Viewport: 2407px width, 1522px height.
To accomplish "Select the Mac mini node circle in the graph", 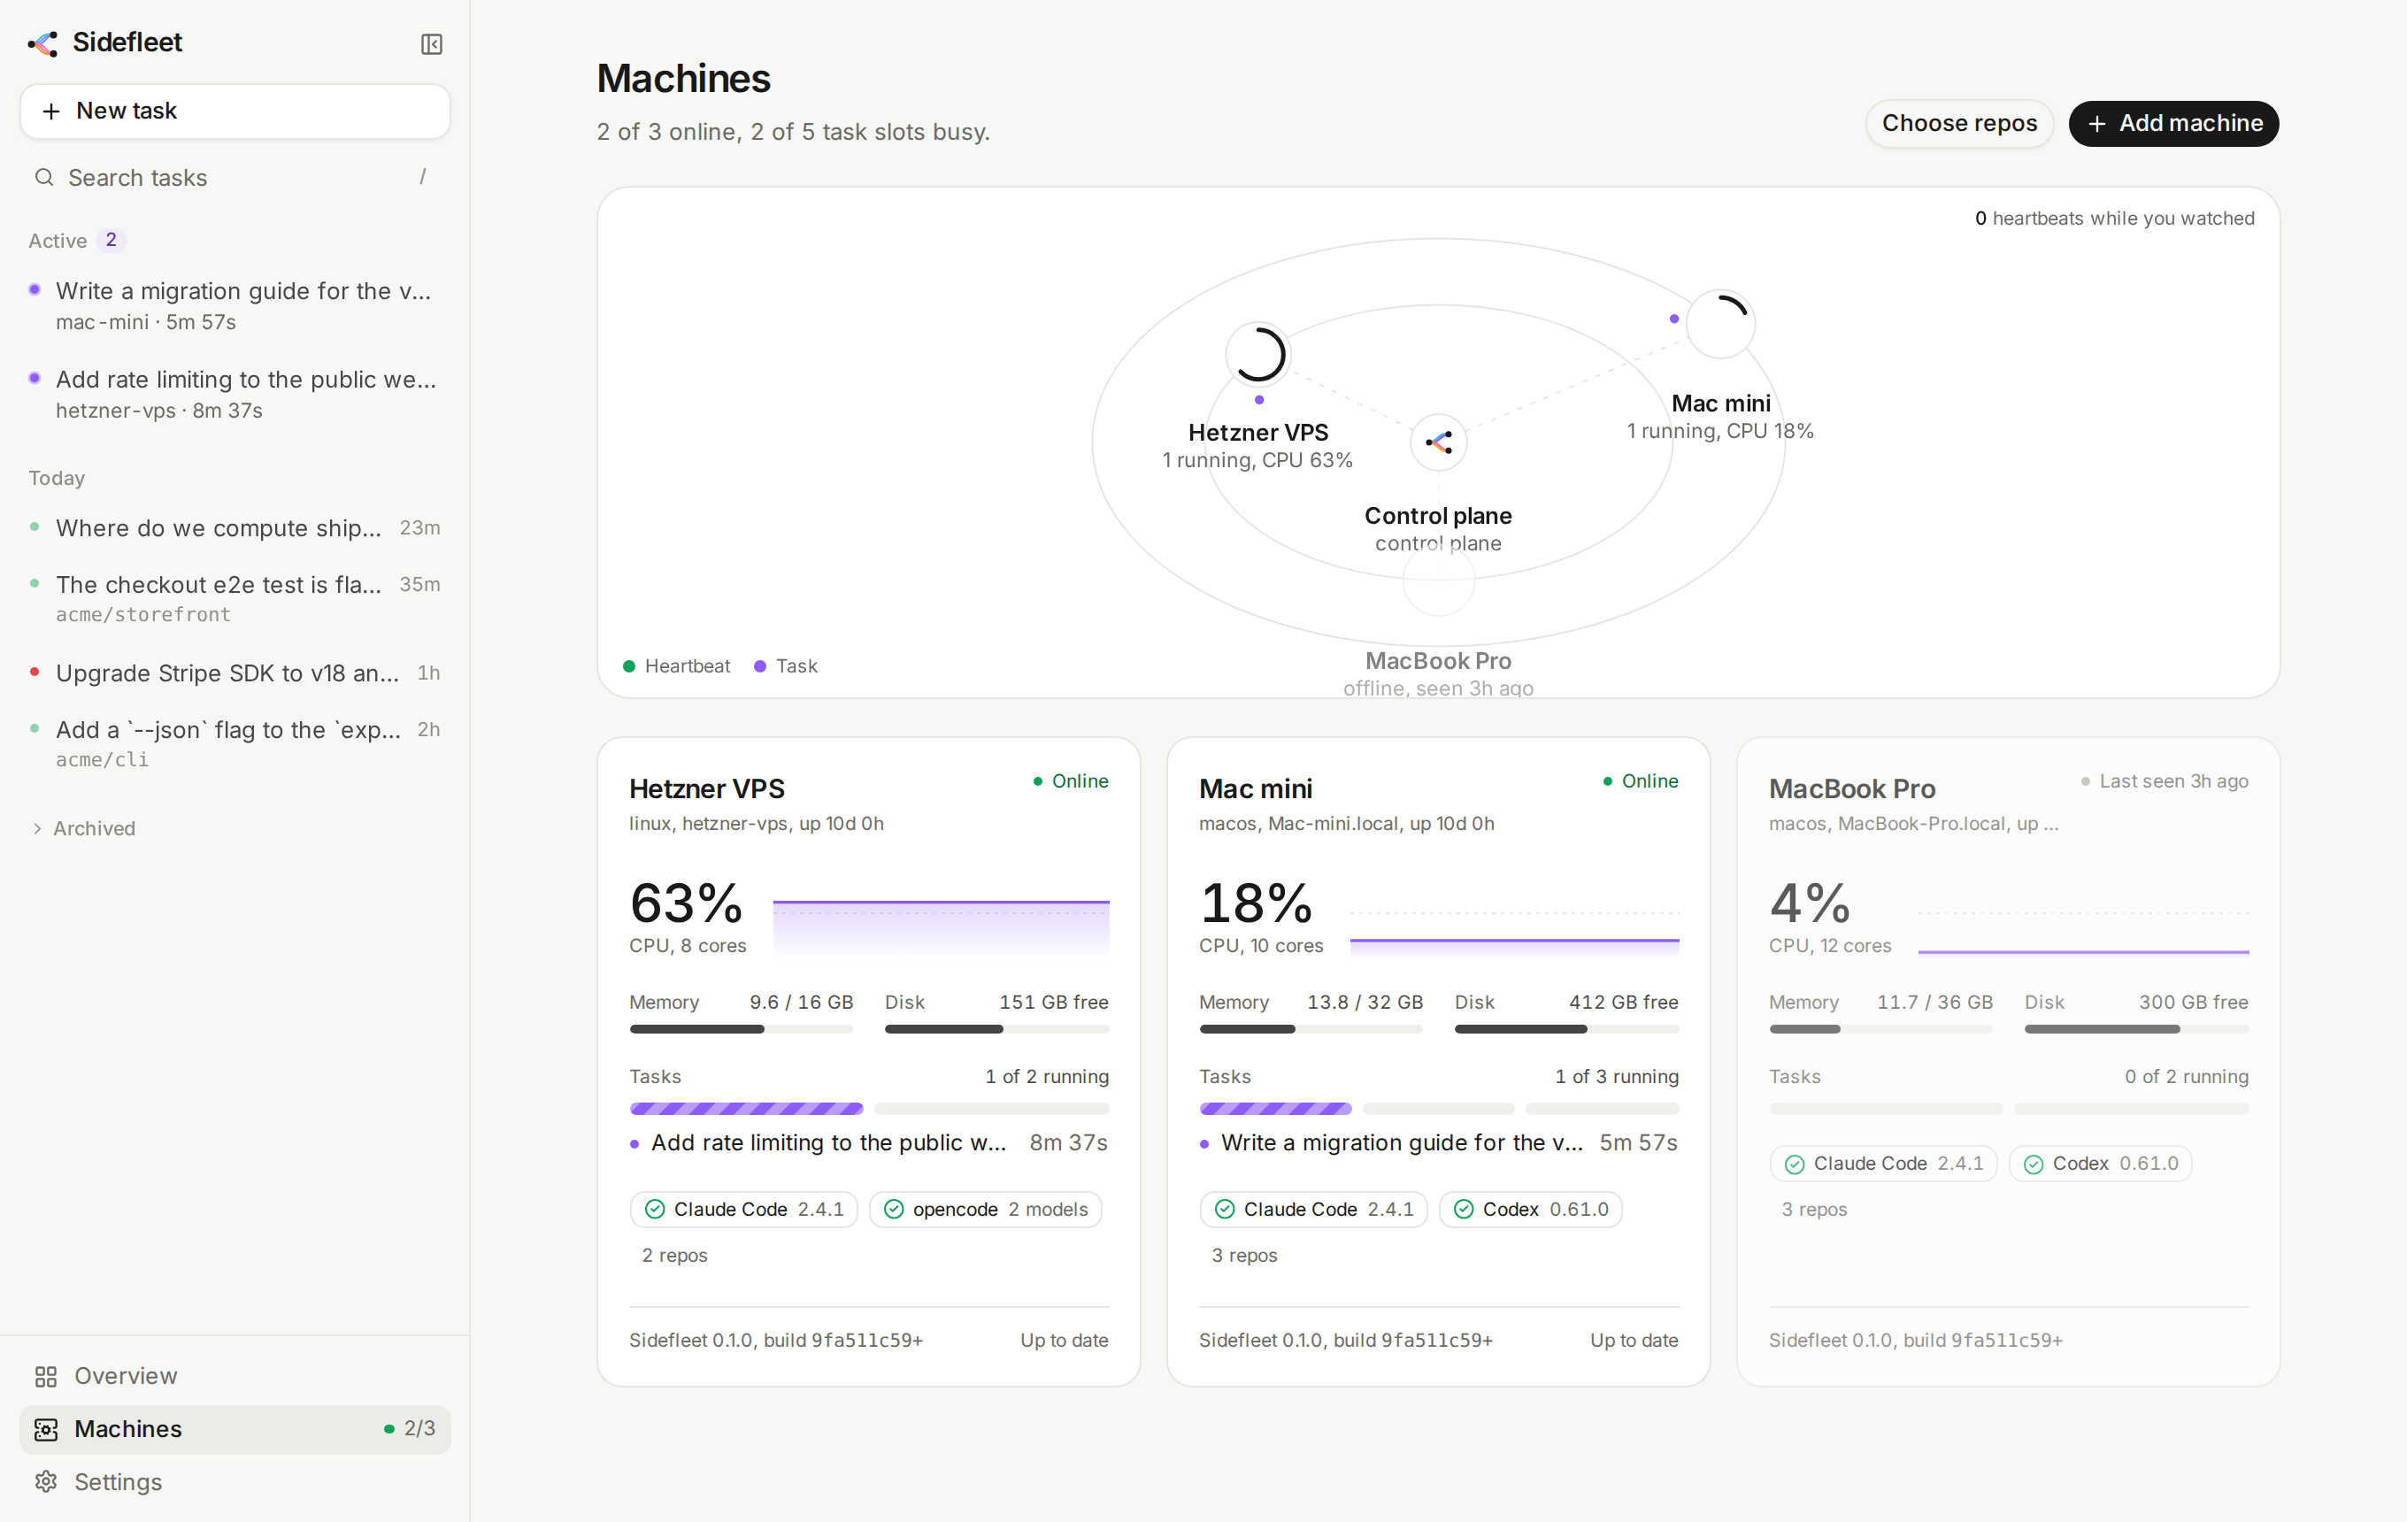I will click(1720, 324).
